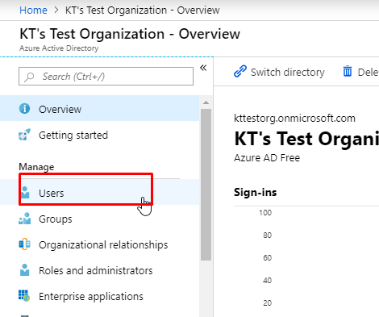The image size is (379, 317).
Task: Click the Azure Active Directory subtitle
Action: [x=59, y=48]
